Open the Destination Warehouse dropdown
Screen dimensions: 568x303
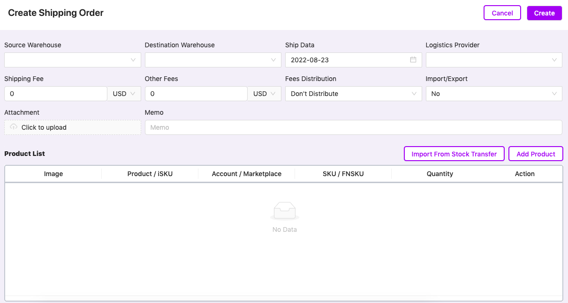pos(213,60)
